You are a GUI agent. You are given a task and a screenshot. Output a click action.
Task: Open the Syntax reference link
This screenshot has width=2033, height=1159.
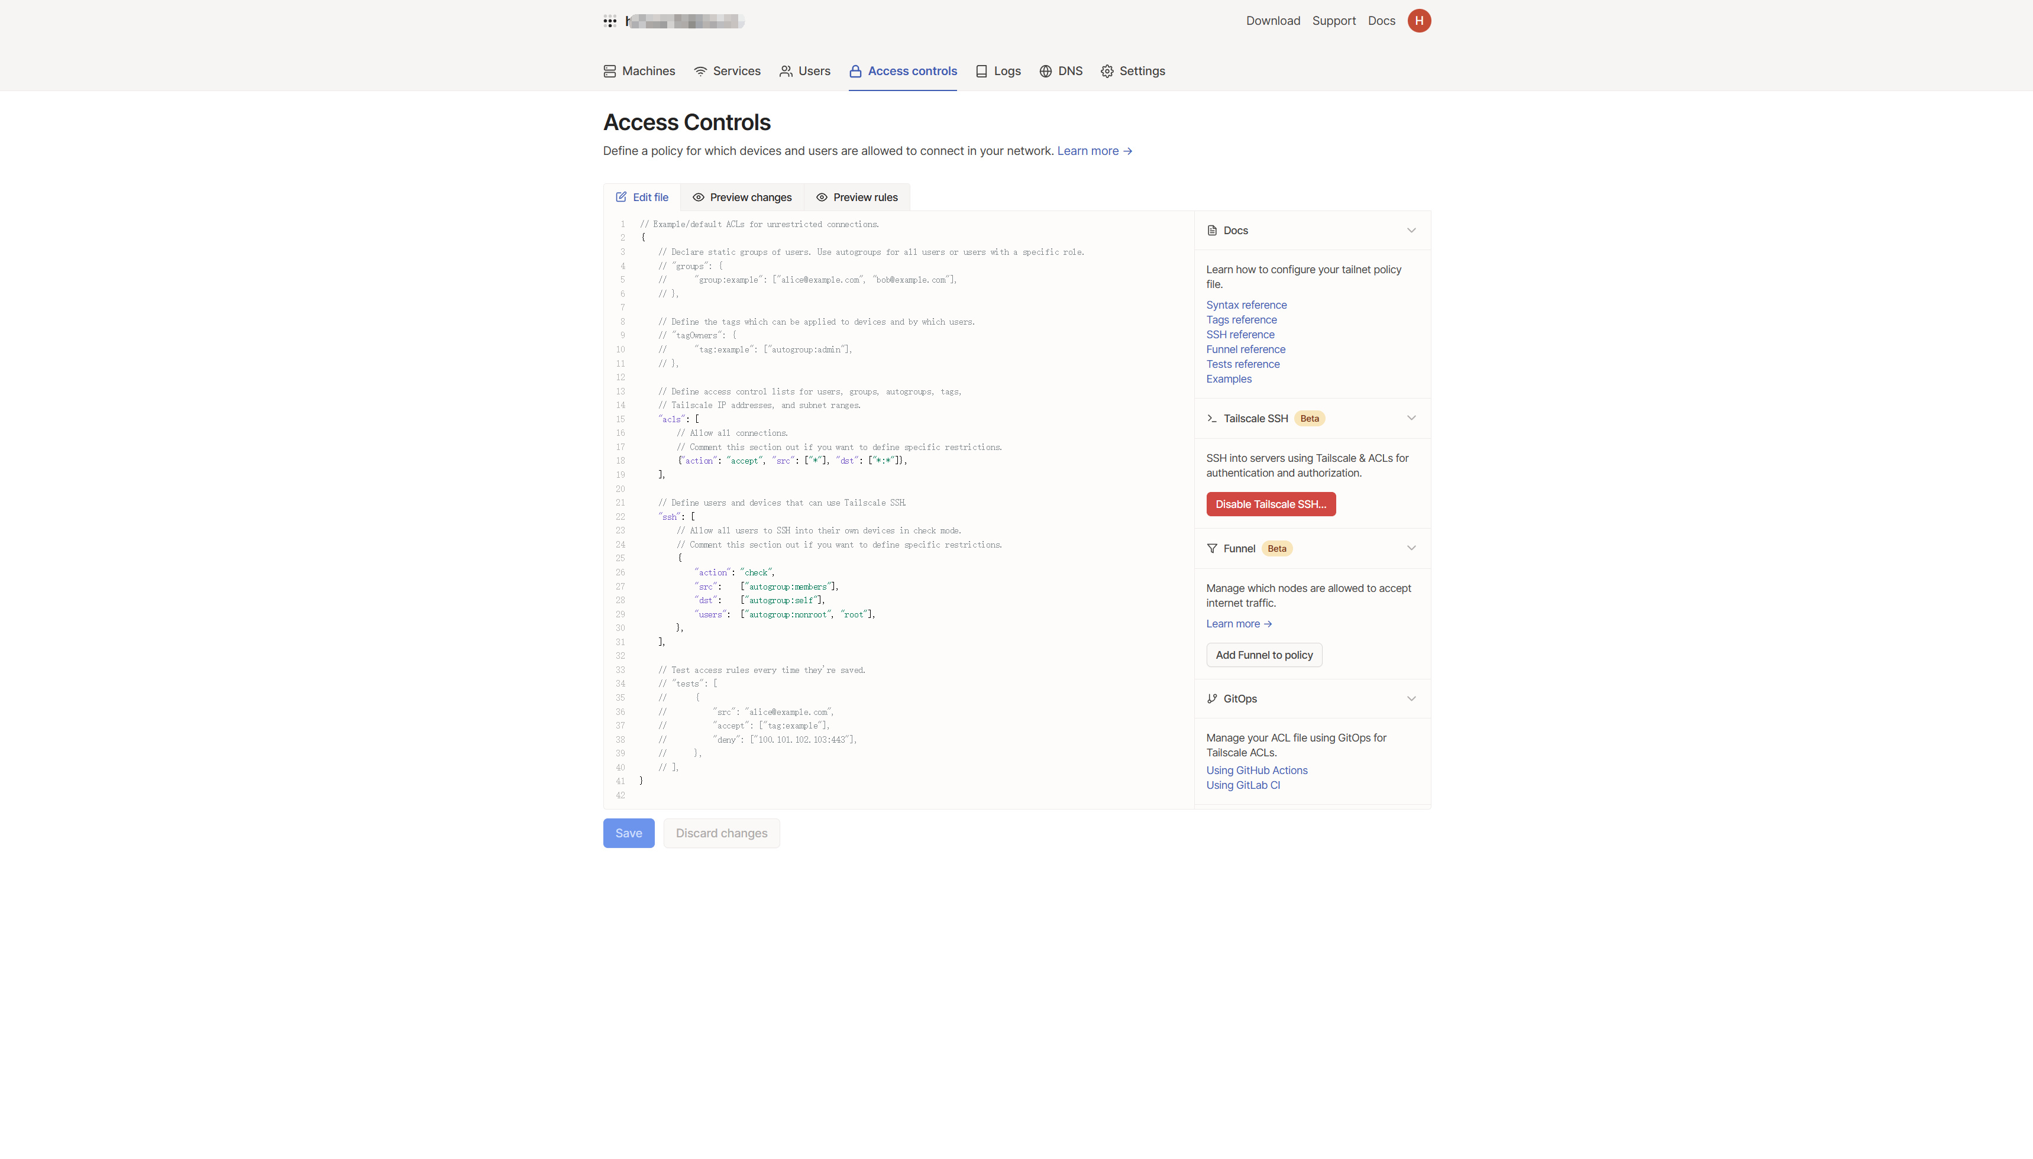coord(1246,305)
